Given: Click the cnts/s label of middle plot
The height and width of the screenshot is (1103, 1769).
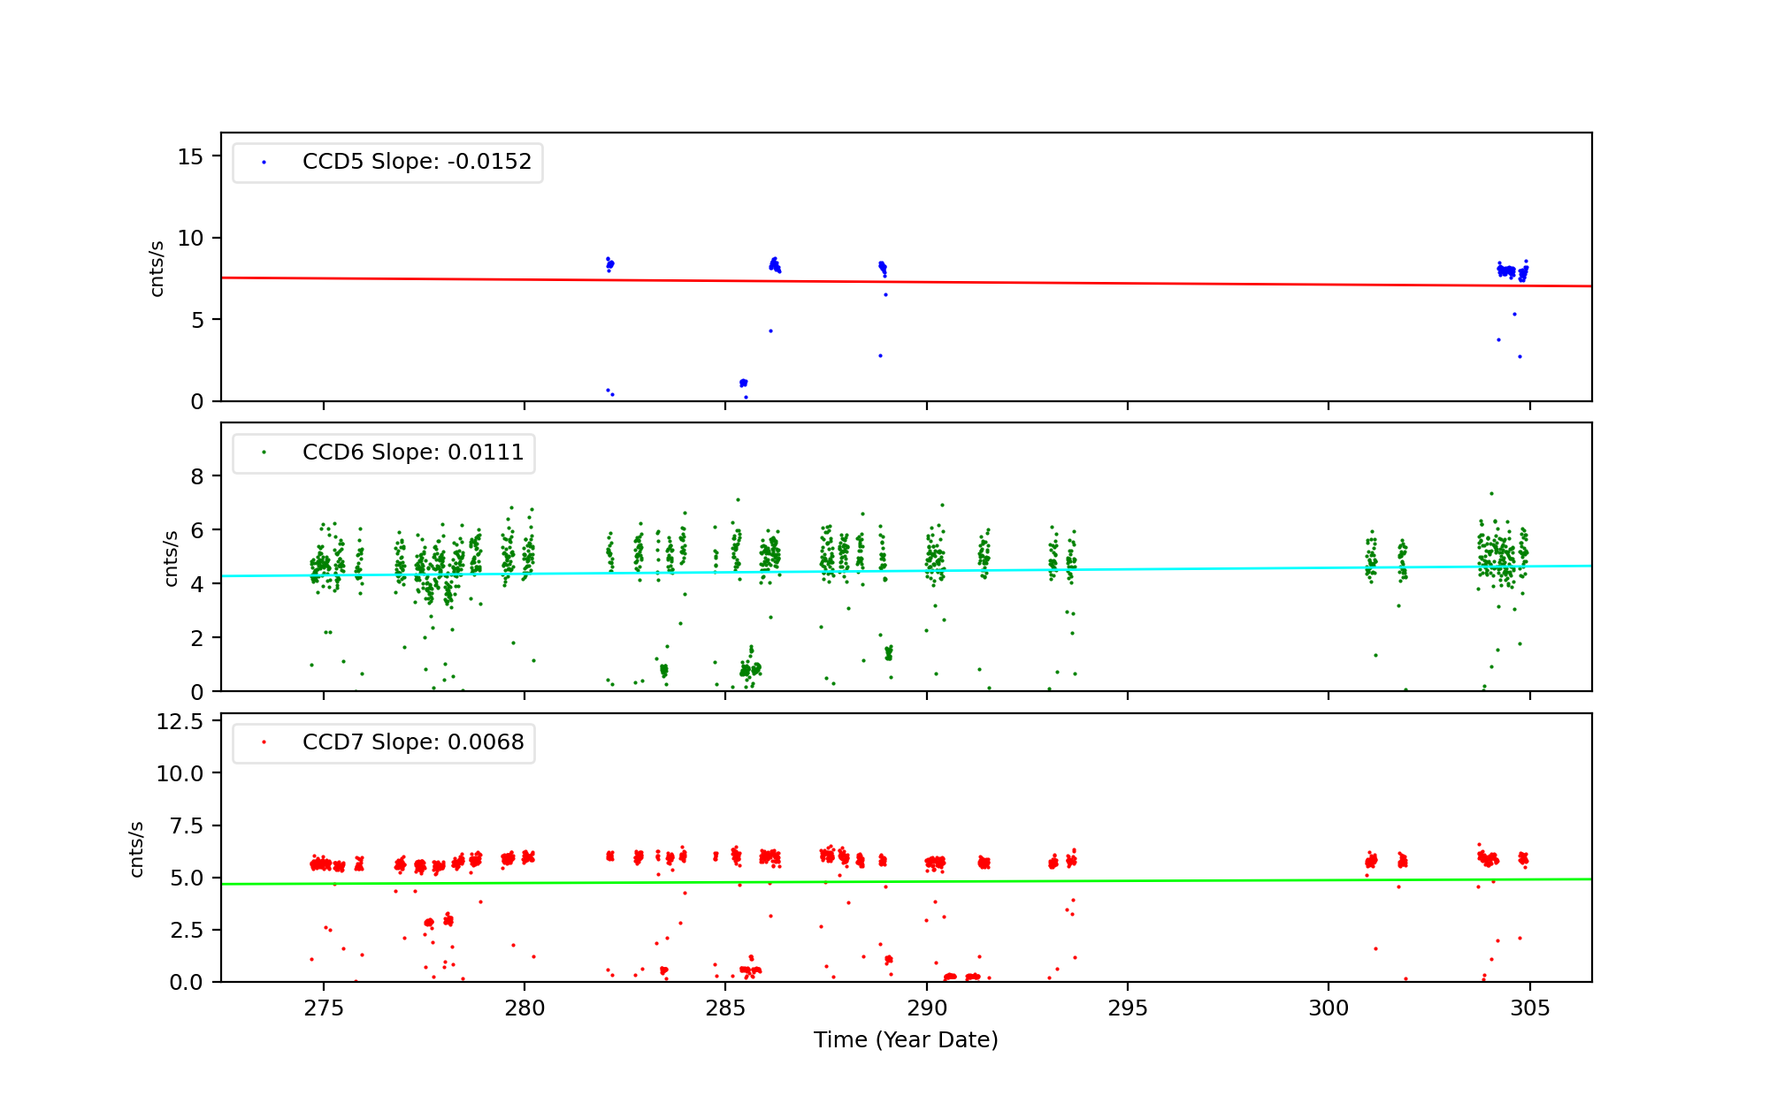Looking at the screenshot, I should tap(172, 558).
